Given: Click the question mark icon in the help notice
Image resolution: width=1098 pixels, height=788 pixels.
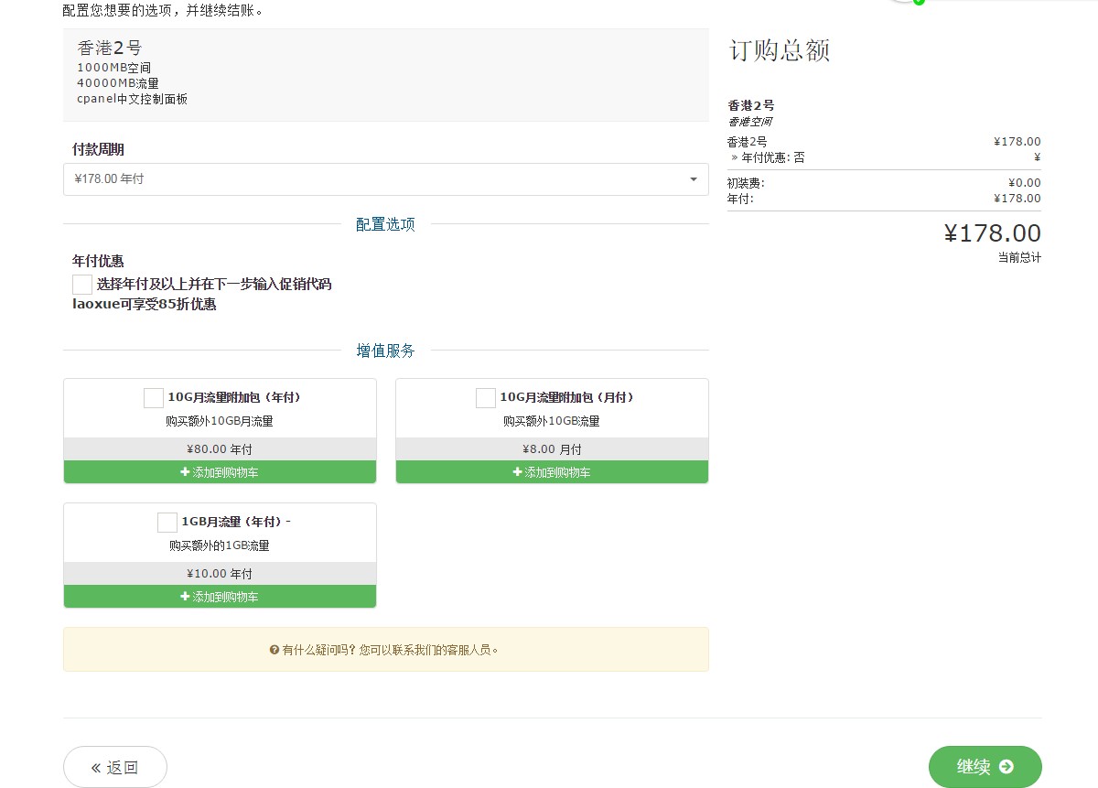Looking at the screenshot, I should pyautogui.click(x=272, y=650).
